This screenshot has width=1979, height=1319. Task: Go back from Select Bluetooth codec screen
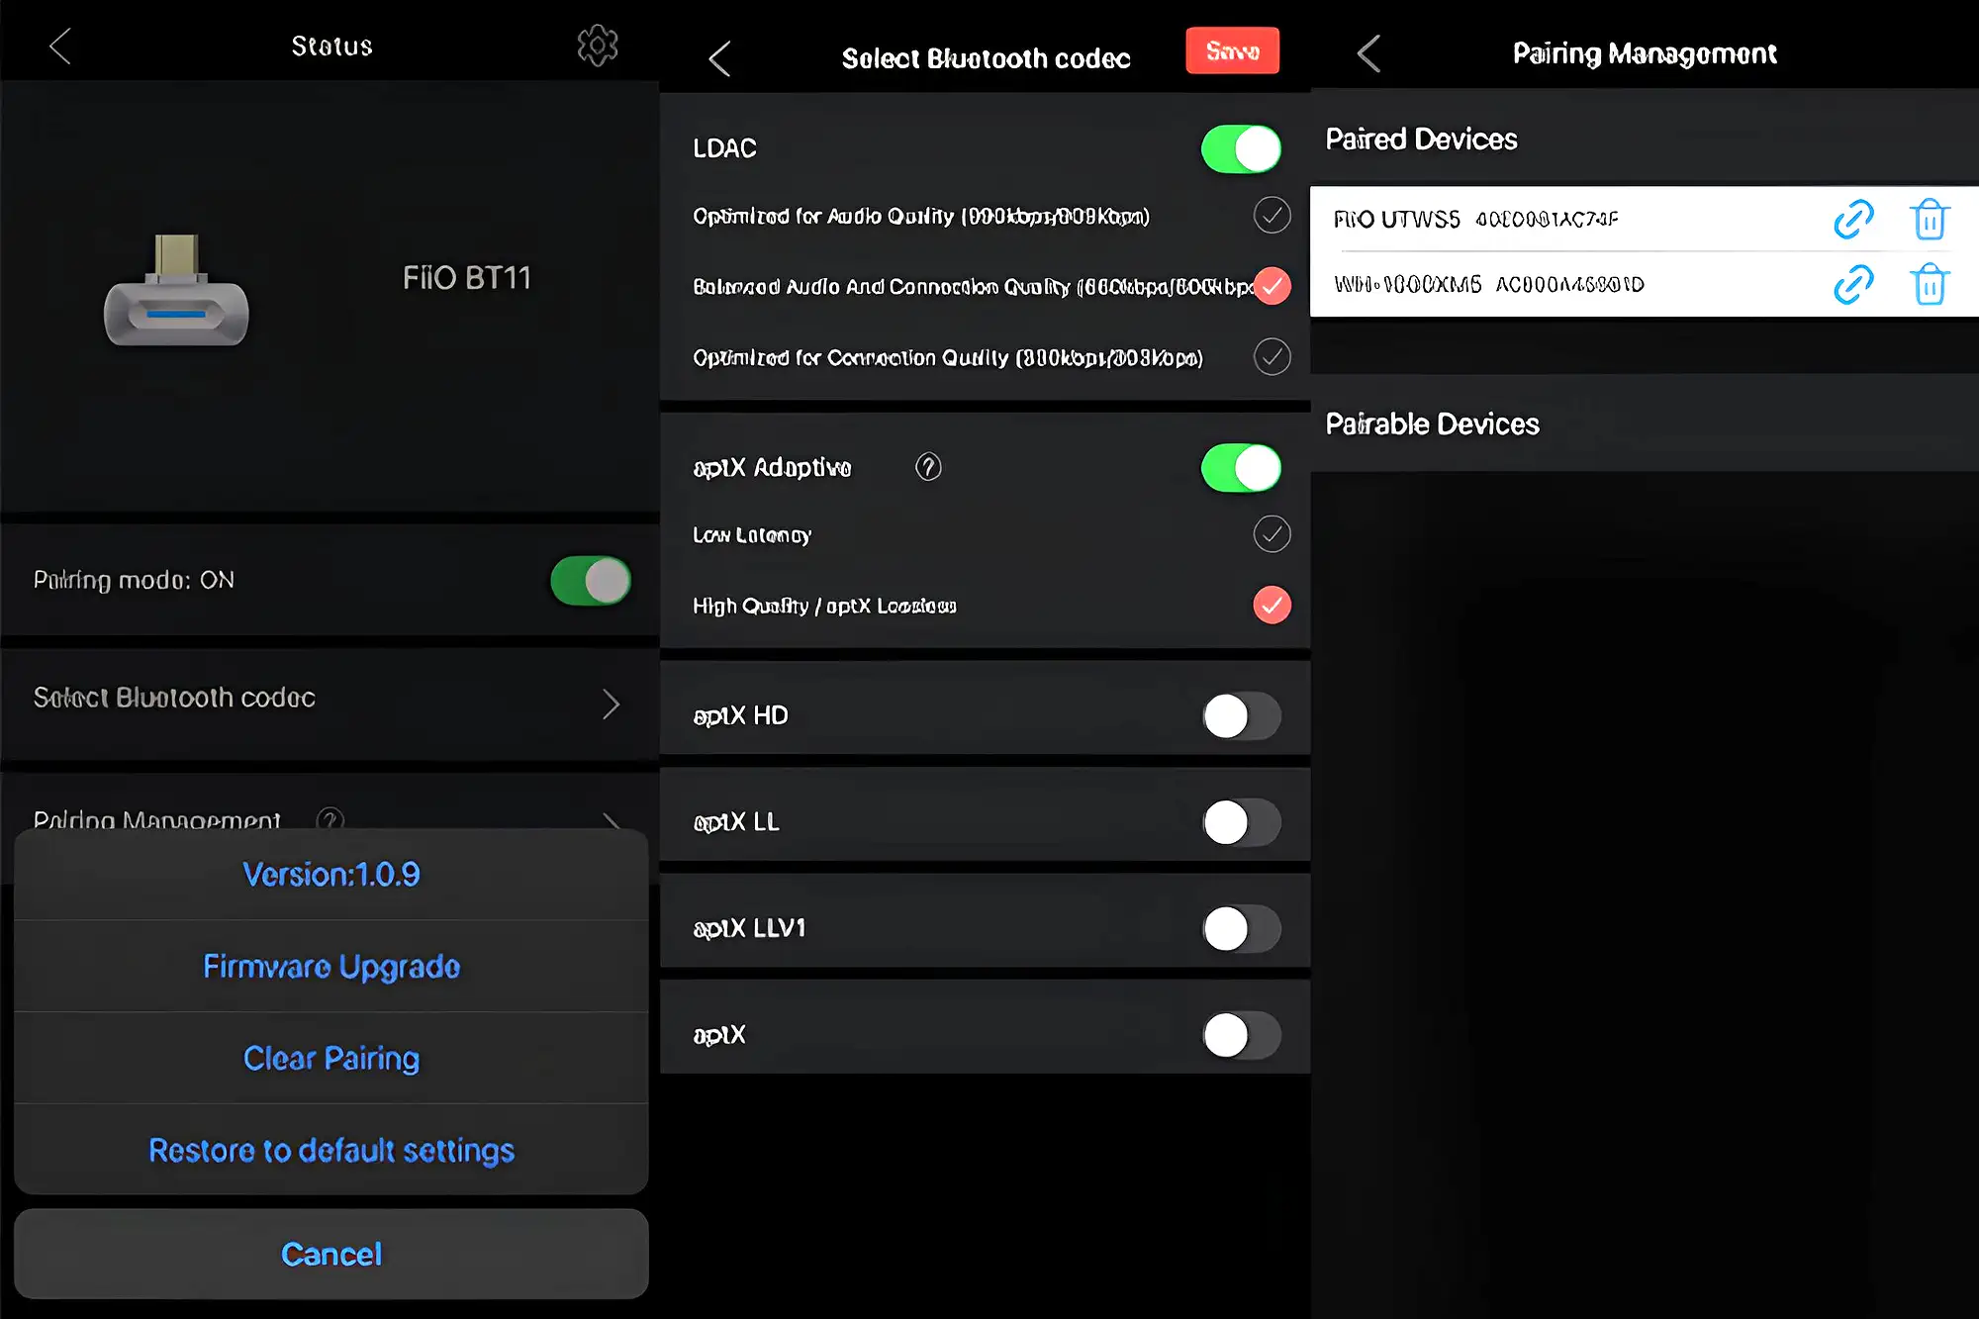pos(719,58)
